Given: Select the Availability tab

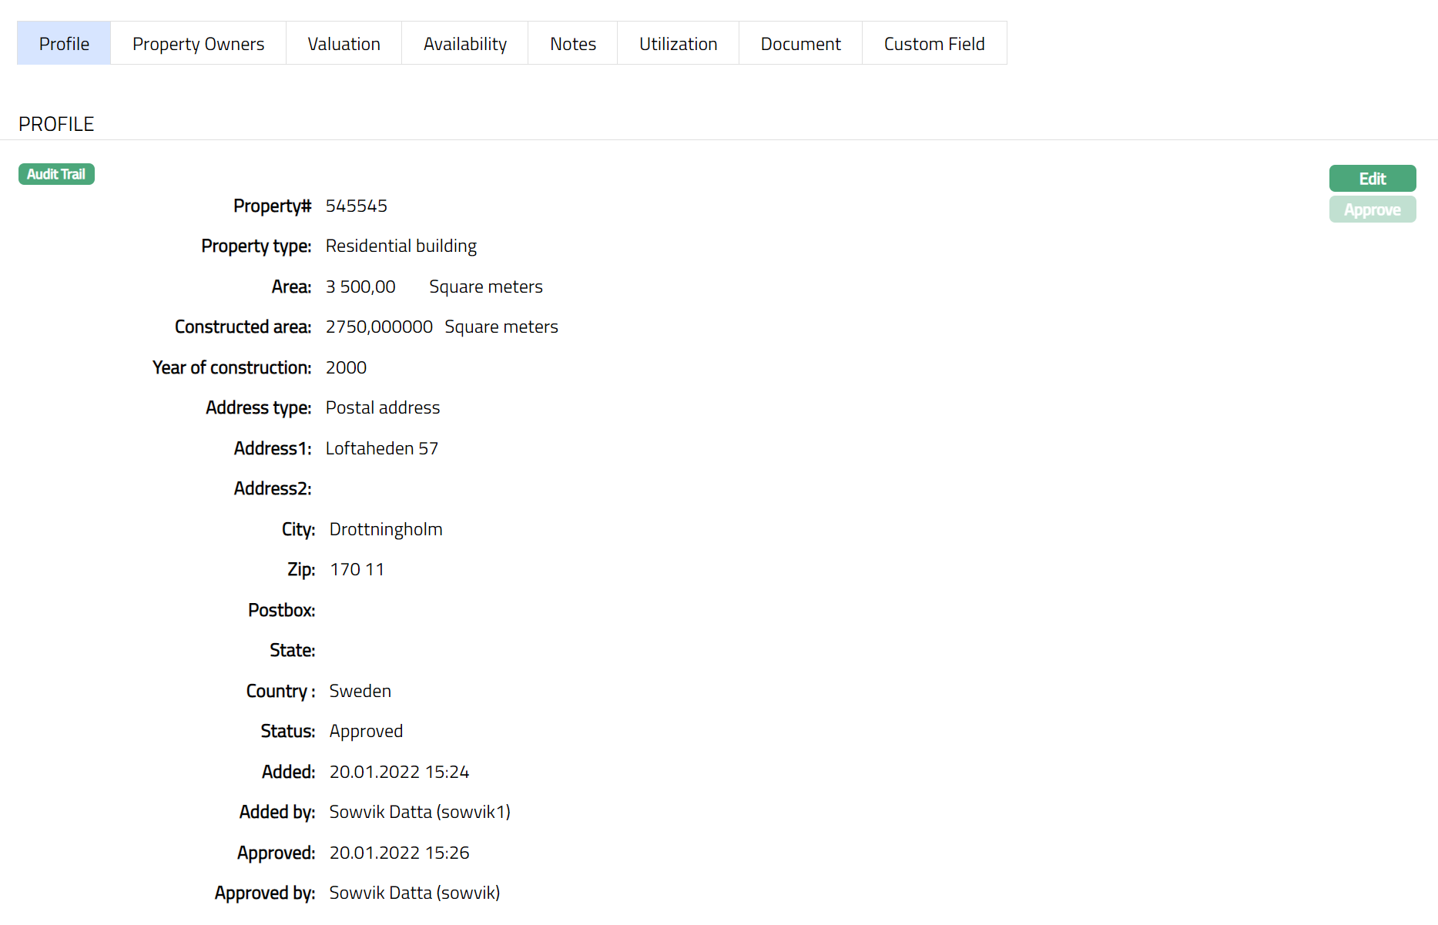Looking at the screenshot, I should pos(464,44).
